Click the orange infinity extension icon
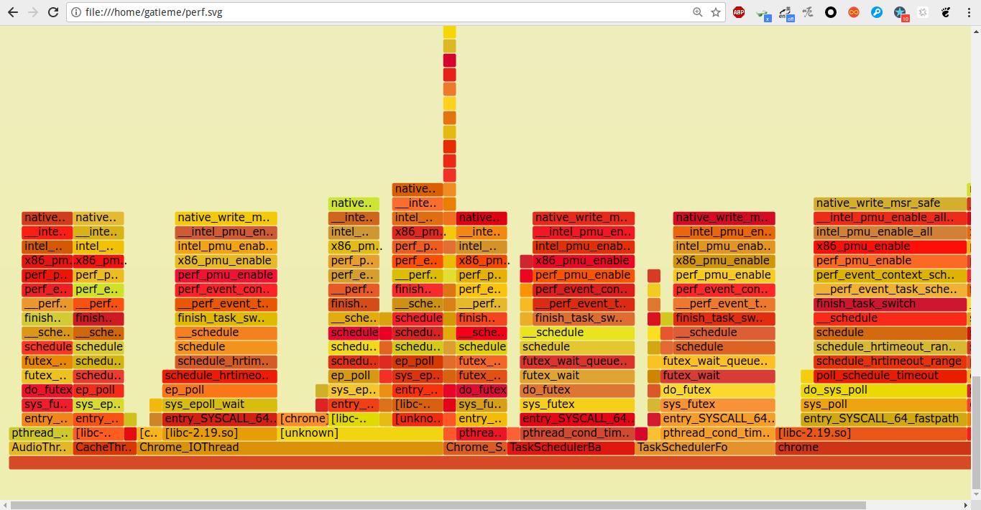Image resolution: width=981 pixels, height=510 pixels. 854,12
